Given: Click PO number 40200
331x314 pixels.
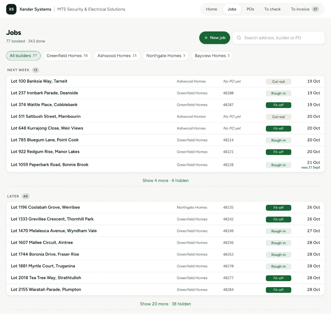Looking at the screenshot, I should tap(228, 93).
